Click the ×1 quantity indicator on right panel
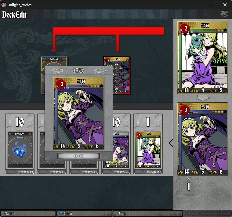The image size is (232, 217). (189, 184)
